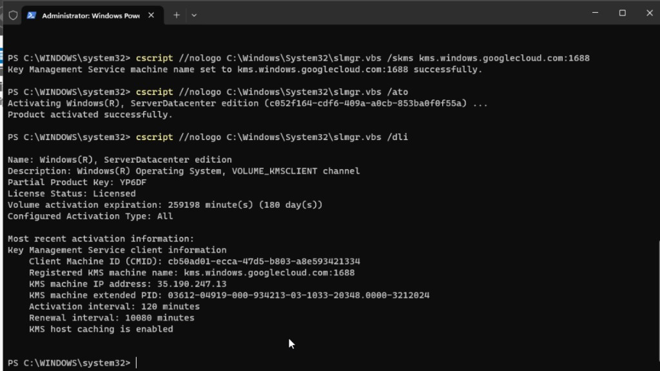Expand the new tab profile dropdown
Viewport: 660px width, 371px height.
tap(194, 15)
